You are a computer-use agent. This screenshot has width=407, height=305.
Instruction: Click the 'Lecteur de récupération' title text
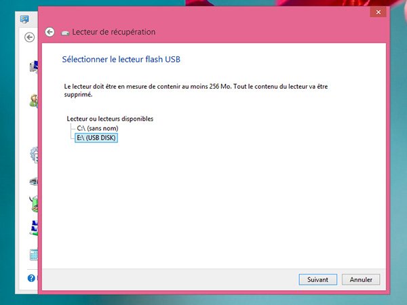[114, 32]
